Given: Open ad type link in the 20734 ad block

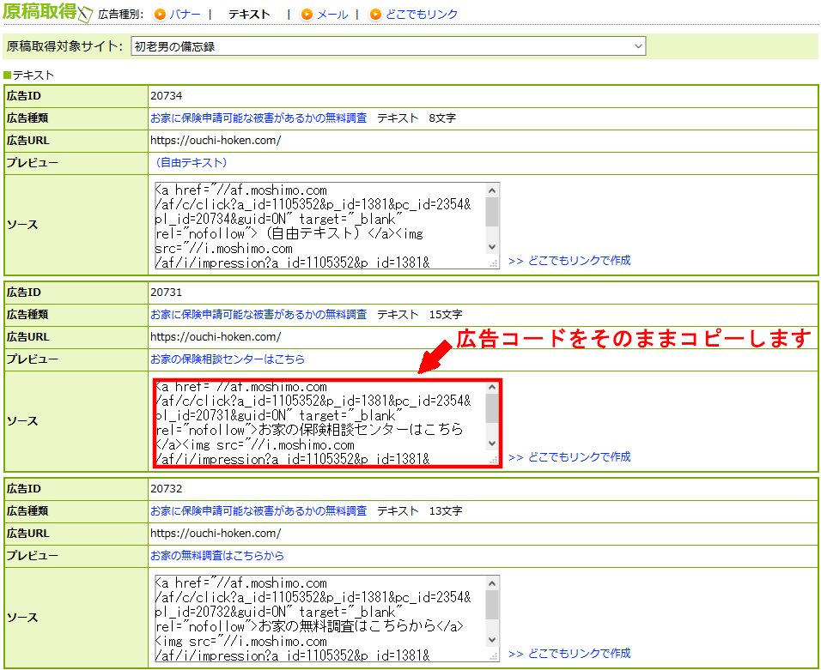Looking at the screenshot, I should tap(258, 118).
